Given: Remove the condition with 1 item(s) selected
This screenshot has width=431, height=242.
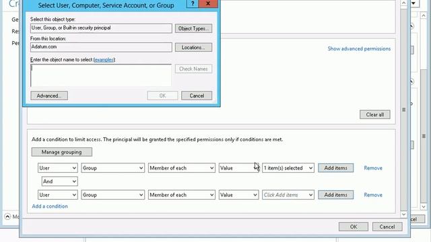Looking at the screenshot, I should pos(373,168).
